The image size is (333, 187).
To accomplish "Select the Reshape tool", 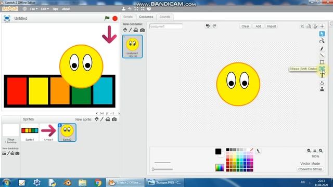I will tap(322, 41).
